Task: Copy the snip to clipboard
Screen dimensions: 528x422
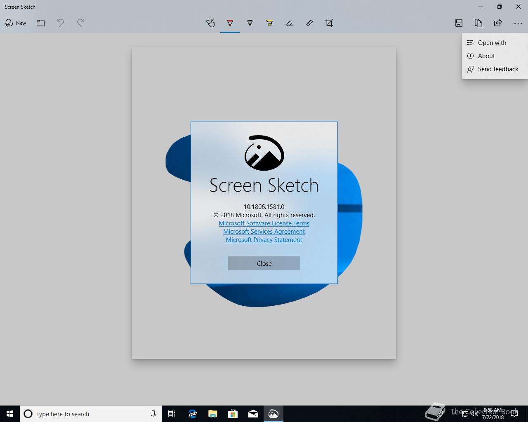Action: [x=478, y=23]
